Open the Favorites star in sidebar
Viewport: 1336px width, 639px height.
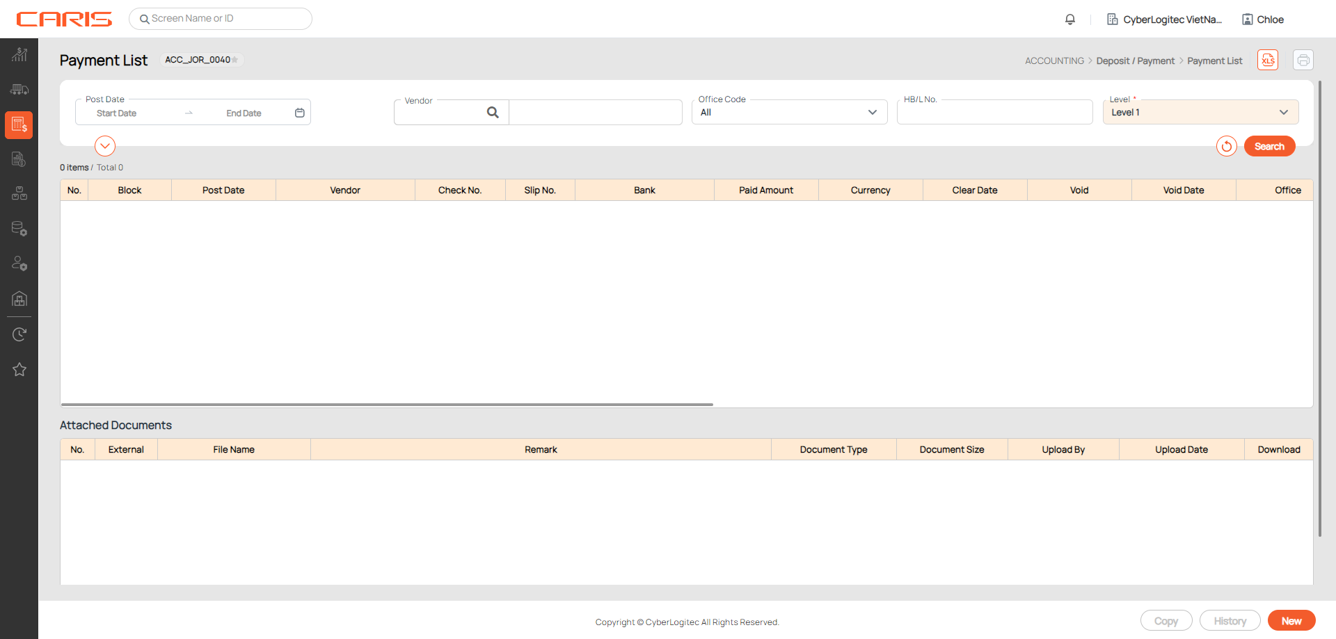coord(19,370)
